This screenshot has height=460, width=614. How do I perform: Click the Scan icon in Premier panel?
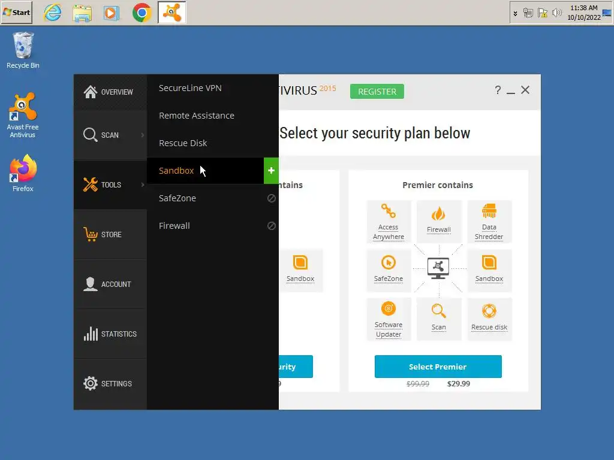tap(438, 311)
